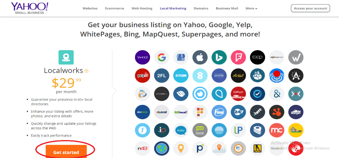Click the Brownbook dark icon

161,94
